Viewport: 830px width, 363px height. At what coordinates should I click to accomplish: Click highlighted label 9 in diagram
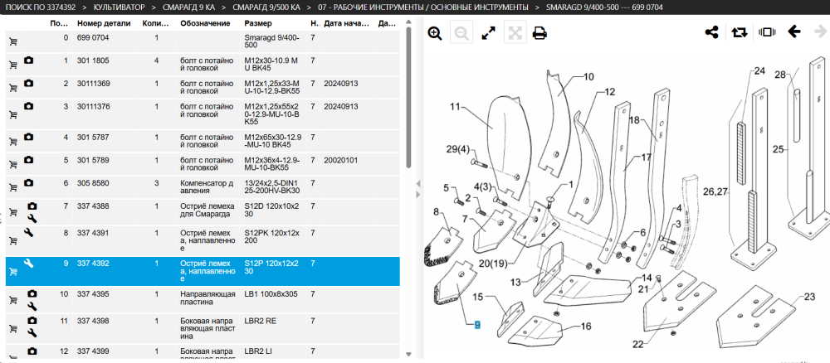(x=477, y=326)
